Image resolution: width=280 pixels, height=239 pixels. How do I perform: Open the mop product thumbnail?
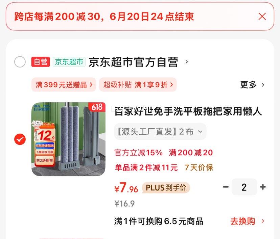click(68, 139)
